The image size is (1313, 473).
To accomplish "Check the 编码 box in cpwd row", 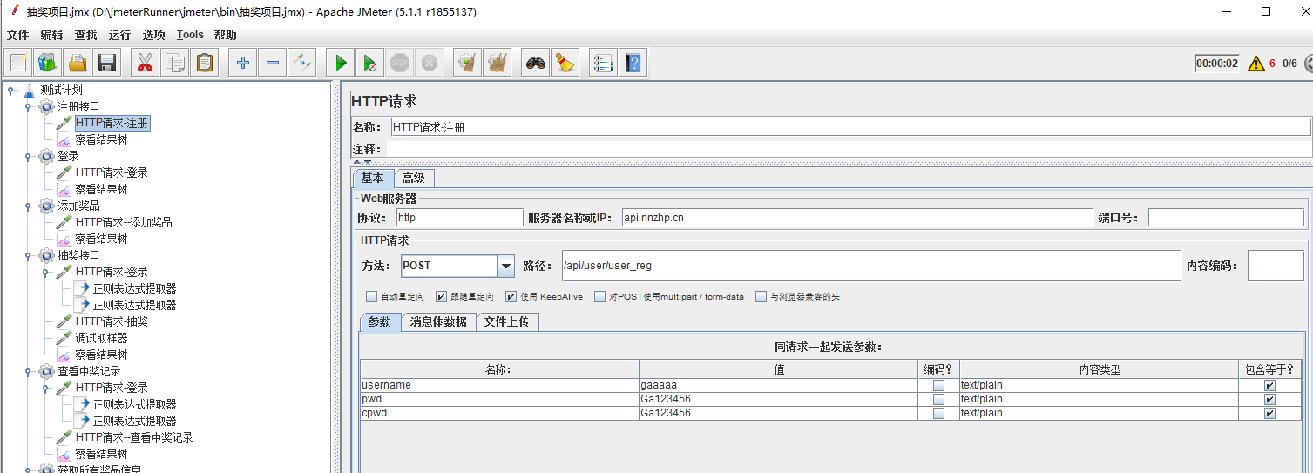I will coord(938,413).
